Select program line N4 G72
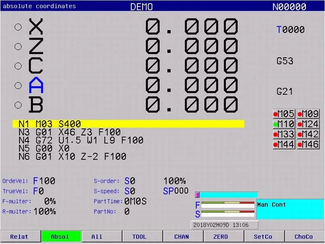The image size is (325, 244). (x=81, y=140)
